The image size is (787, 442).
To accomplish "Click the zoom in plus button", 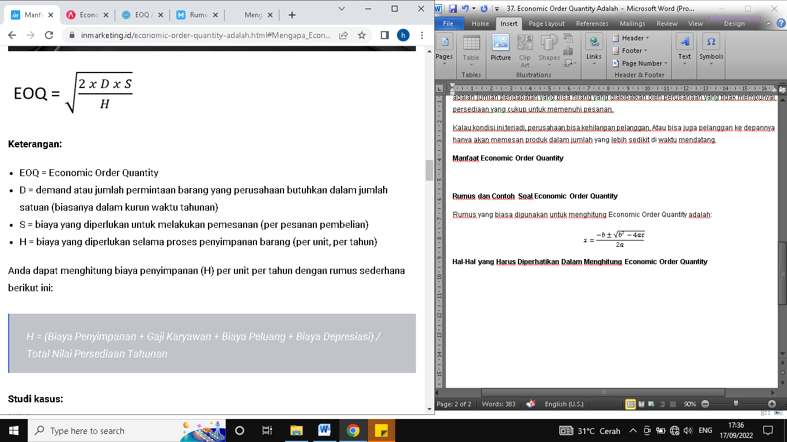I will coord(772,404).
